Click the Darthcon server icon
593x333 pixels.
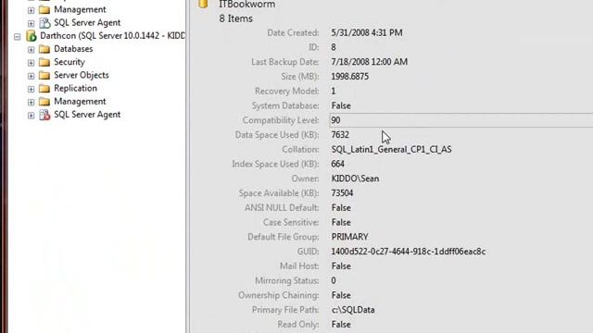point(31,36)
